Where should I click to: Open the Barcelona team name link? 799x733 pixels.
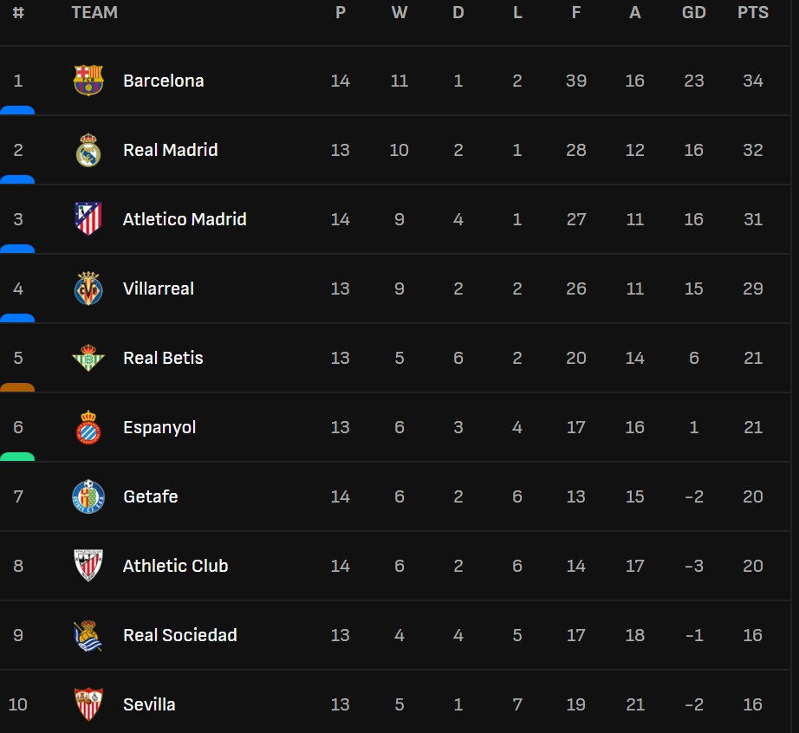(164, 81)
